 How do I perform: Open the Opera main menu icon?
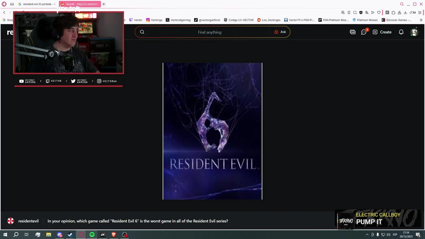(x=4, y=4)
